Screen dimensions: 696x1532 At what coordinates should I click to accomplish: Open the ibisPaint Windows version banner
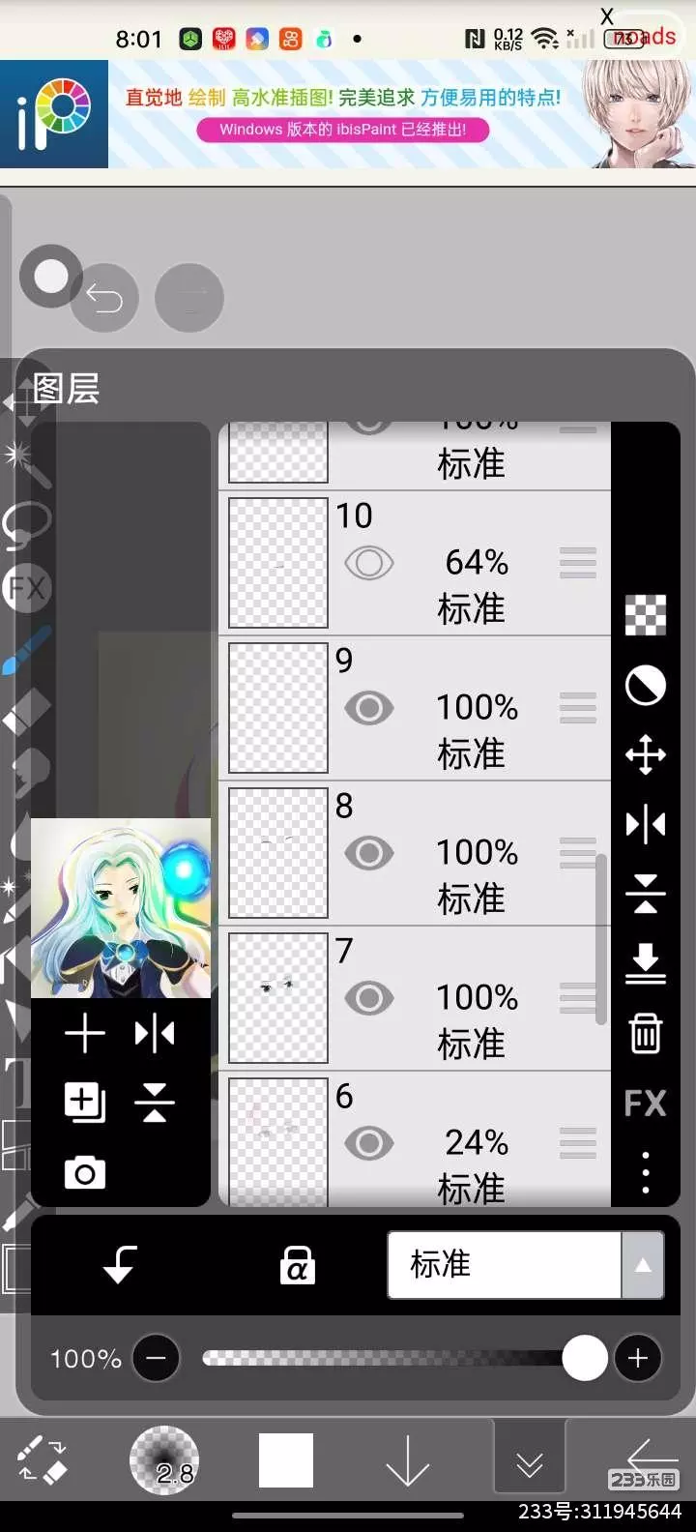click(x=348, y=114)
